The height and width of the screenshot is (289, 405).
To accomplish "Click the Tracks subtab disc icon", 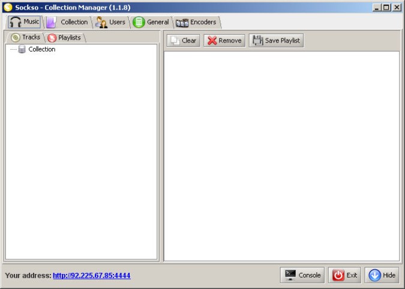I will [x=16, y=38].
